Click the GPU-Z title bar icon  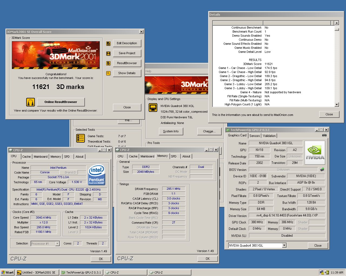coord(228,130)
